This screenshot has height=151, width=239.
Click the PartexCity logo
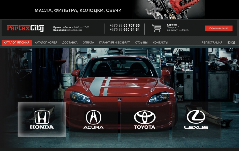coord(25,28)
